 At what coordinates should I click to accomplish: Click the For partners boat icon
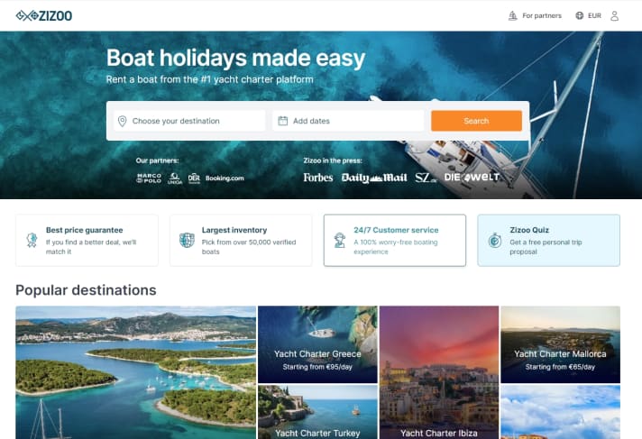[512, 15]
